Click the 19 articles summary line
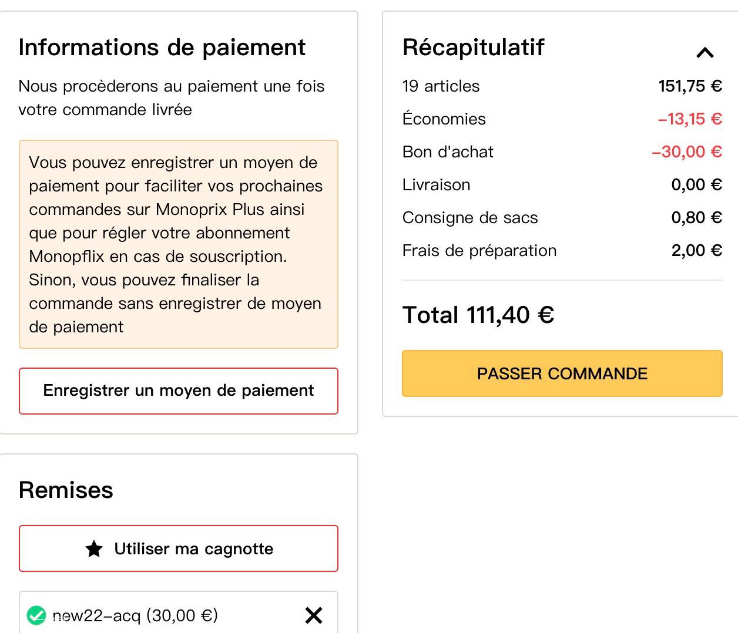The image size is (738, 633). pos(562,86)
